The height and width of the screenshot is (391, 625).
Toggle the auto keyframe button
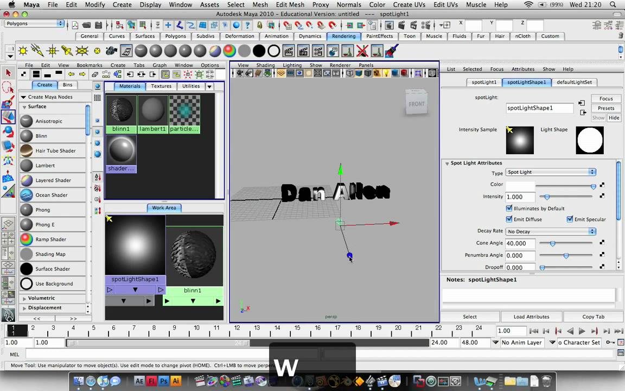coord(610,342)
